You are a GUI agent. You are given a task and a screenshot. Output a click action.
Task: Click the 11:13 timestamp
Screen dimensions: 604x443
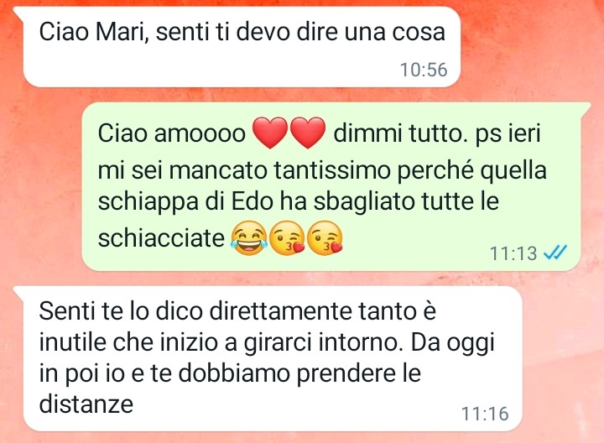pyautogui.click(x=513, y=253)
